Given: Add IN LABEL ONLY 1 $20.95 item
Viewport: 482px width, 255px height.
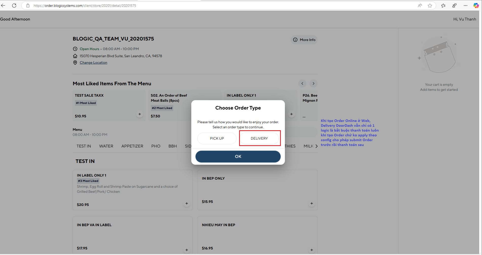Looking at the screenshot, I should tap(186, 203).
